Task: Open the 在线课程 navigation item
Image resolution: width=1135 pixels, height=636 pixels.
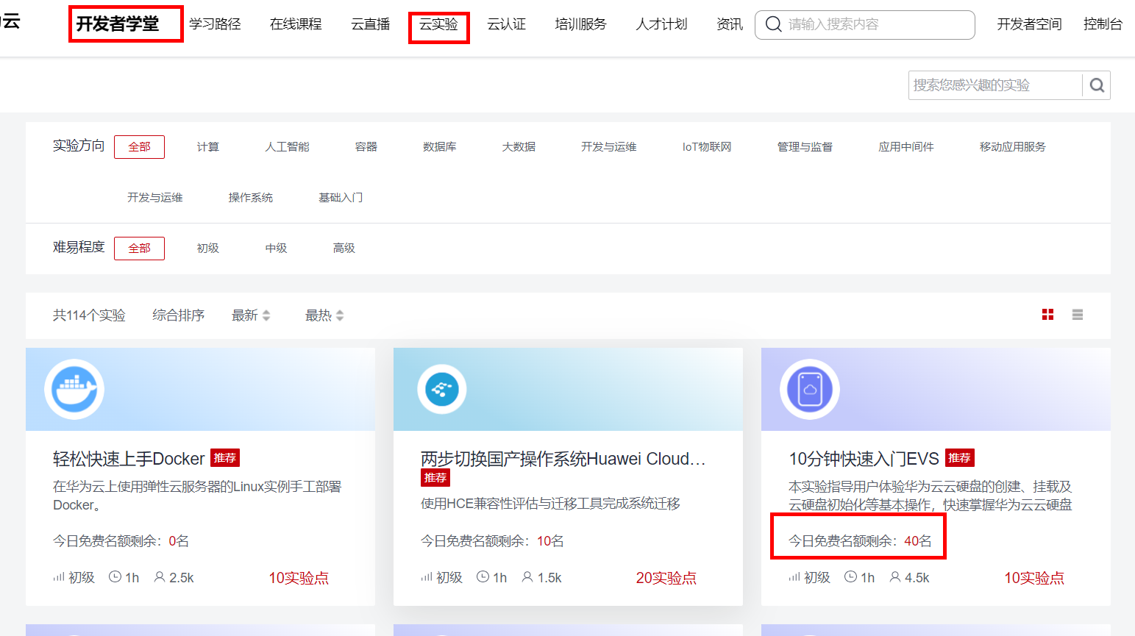Action: (296, 24)
